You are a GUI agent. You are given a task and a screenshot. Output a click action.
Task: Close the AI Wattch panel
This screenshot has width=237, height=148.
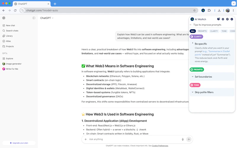pos(232,19)
